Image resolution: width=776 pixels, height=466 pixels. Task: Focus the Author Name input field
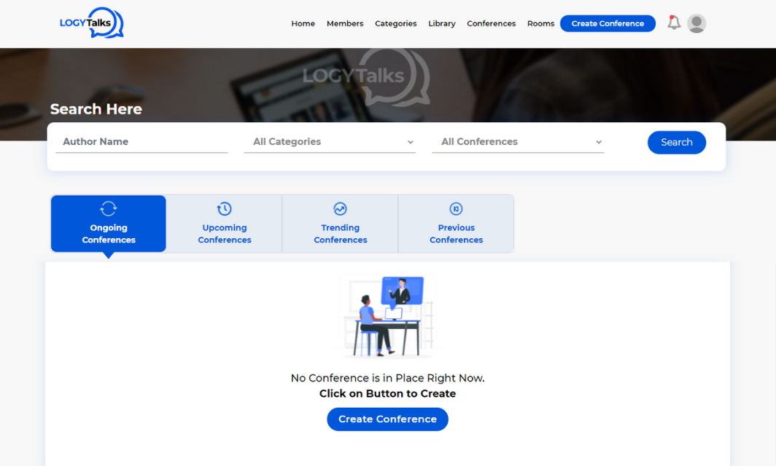coord(141,142)
